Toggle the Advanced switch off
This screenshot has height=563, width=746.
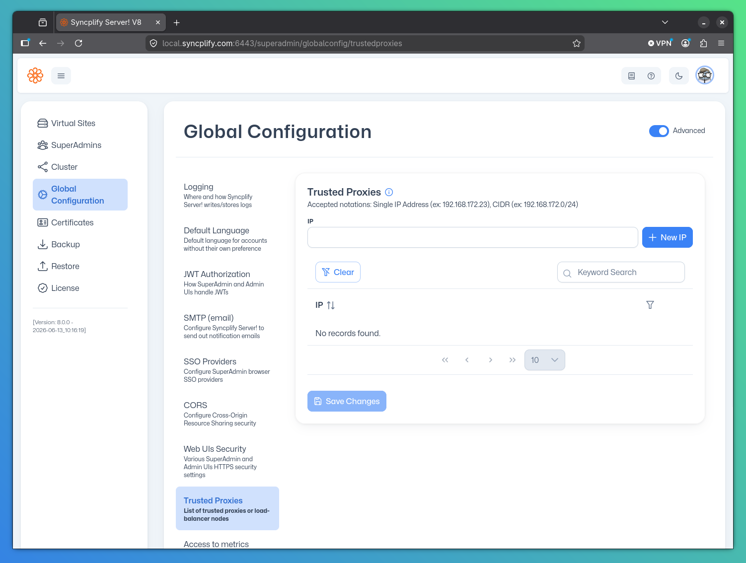pos(659,131)
